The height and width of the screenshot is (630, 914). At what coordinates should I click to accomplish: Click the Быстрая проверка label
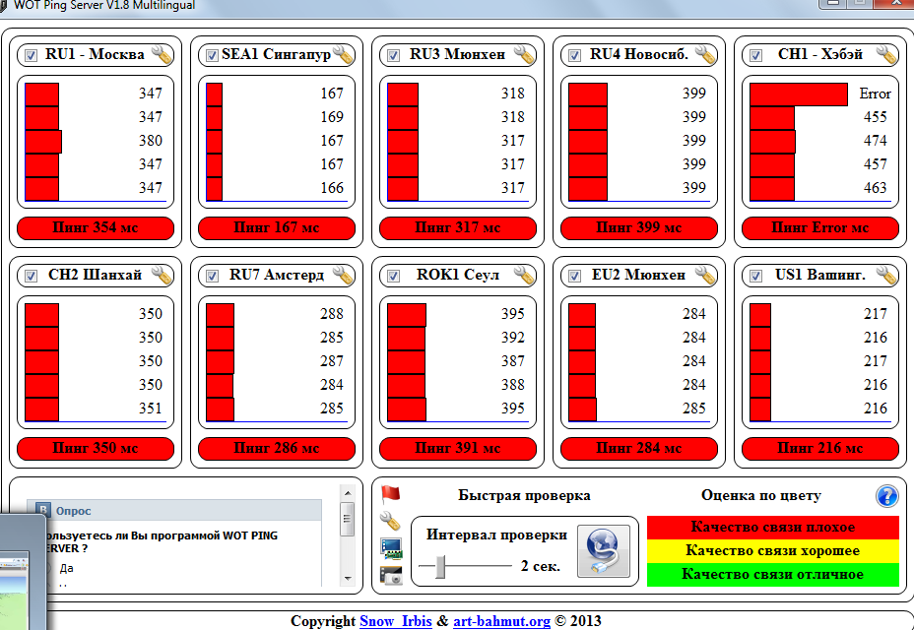524,495
